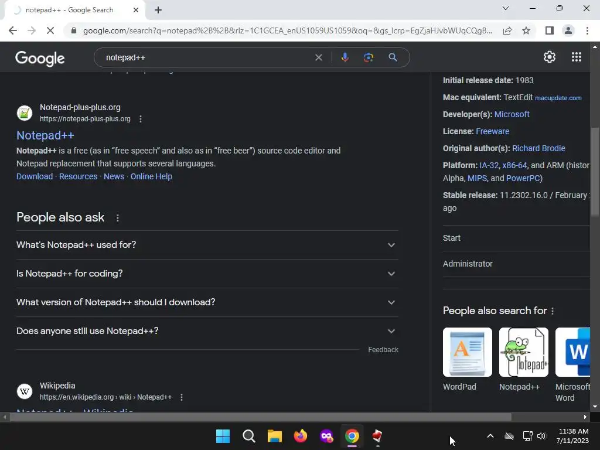View site information lock icon
The height and width of the screenshot is (450, 600).
coord(73,30)
